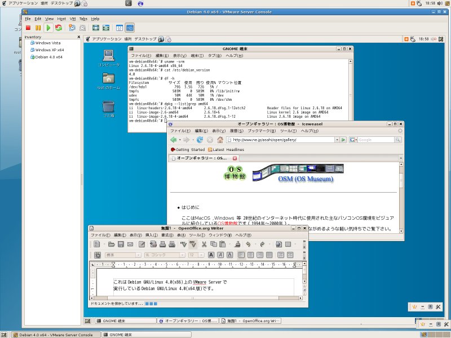Click the Save icon in Writer toolbar

tap(121, 244)
